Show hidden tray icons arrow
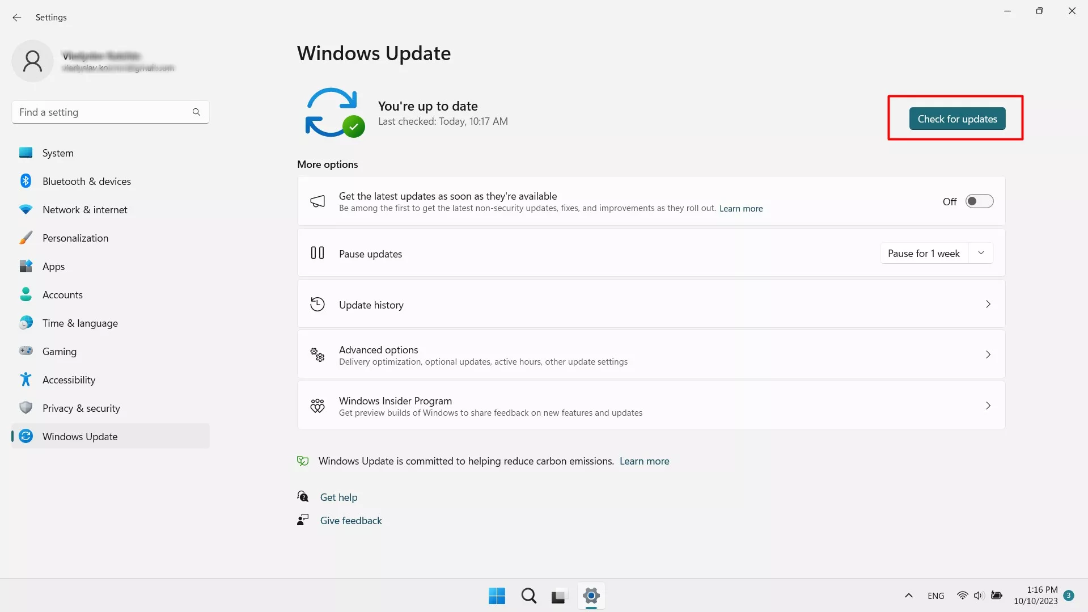1088x612 pixels. click(908, 596)
